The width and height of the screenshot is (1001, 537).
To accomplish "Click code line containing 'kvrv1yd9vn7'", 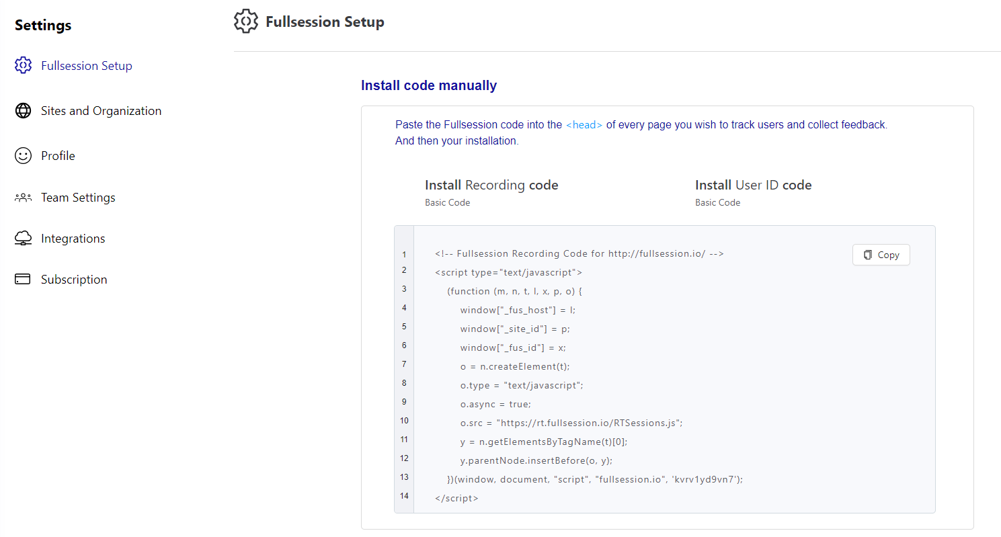I will (x=595, y=480).
